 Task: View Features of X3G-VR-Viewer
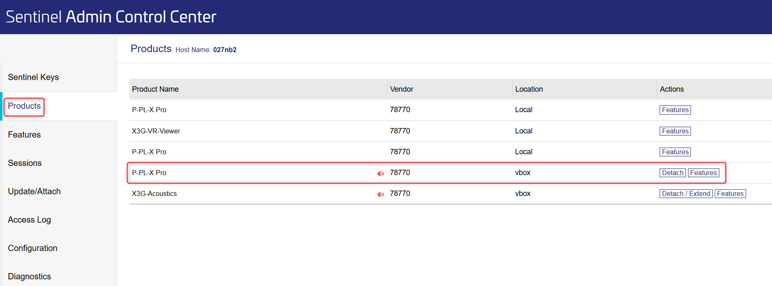pos(675,131)
